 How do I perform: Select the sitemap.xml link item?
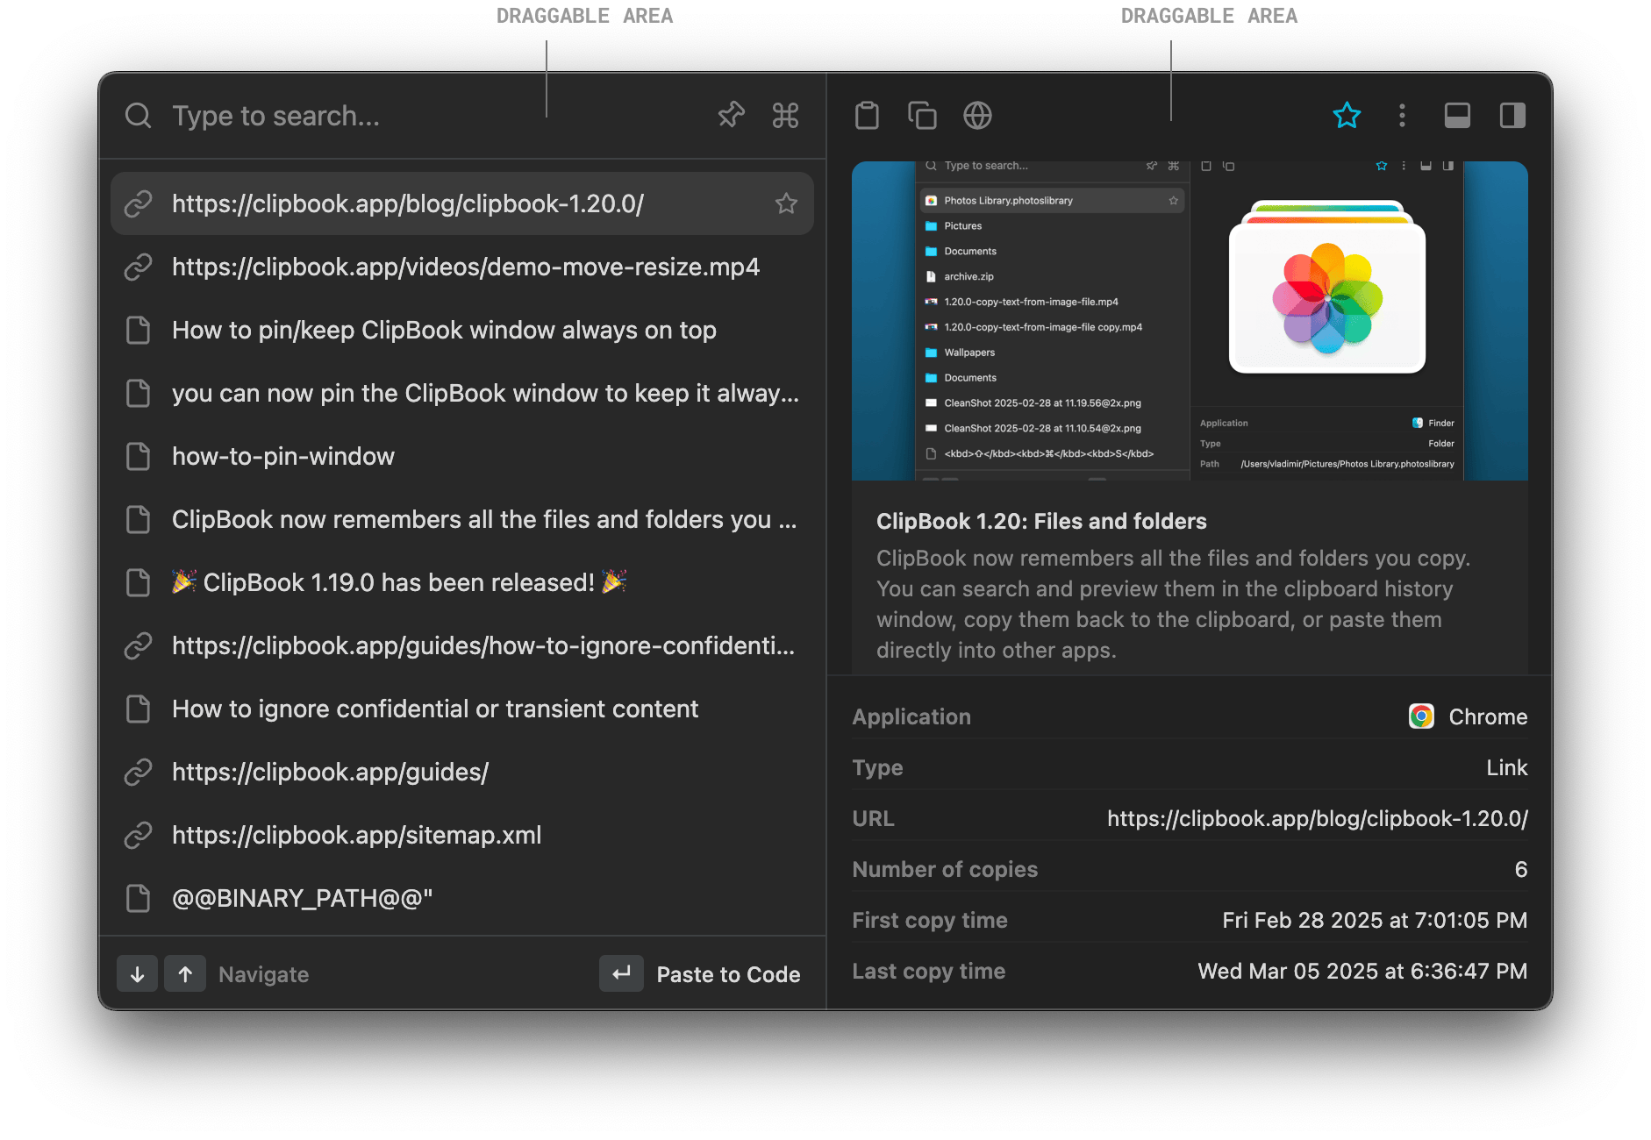462,835
